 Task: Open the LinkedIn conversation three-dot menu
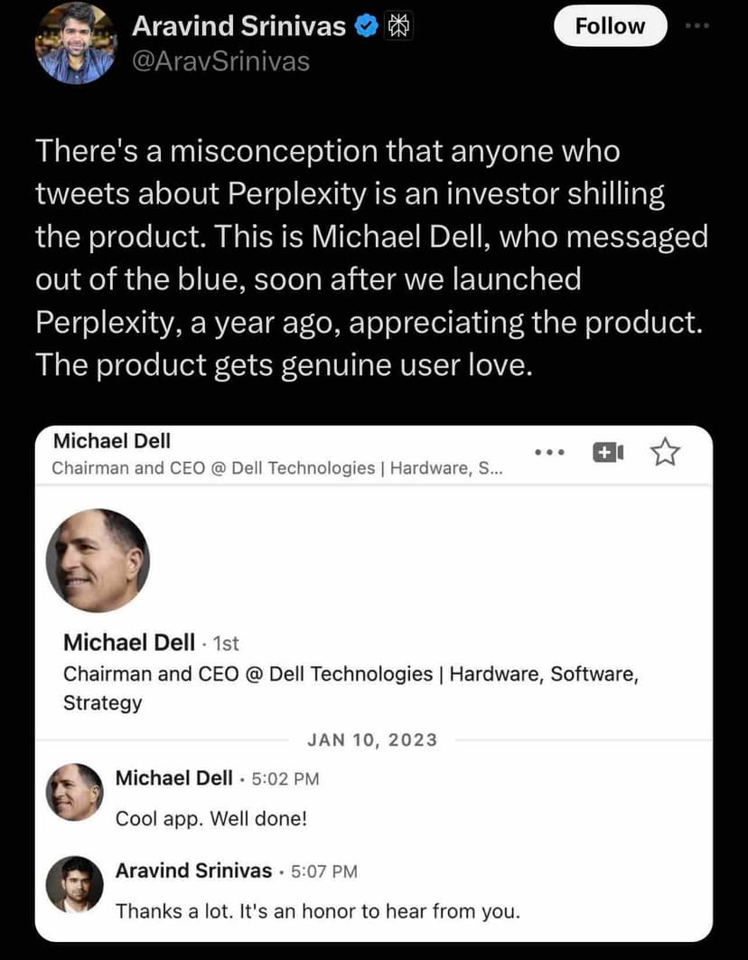click(x=550, y=452)
